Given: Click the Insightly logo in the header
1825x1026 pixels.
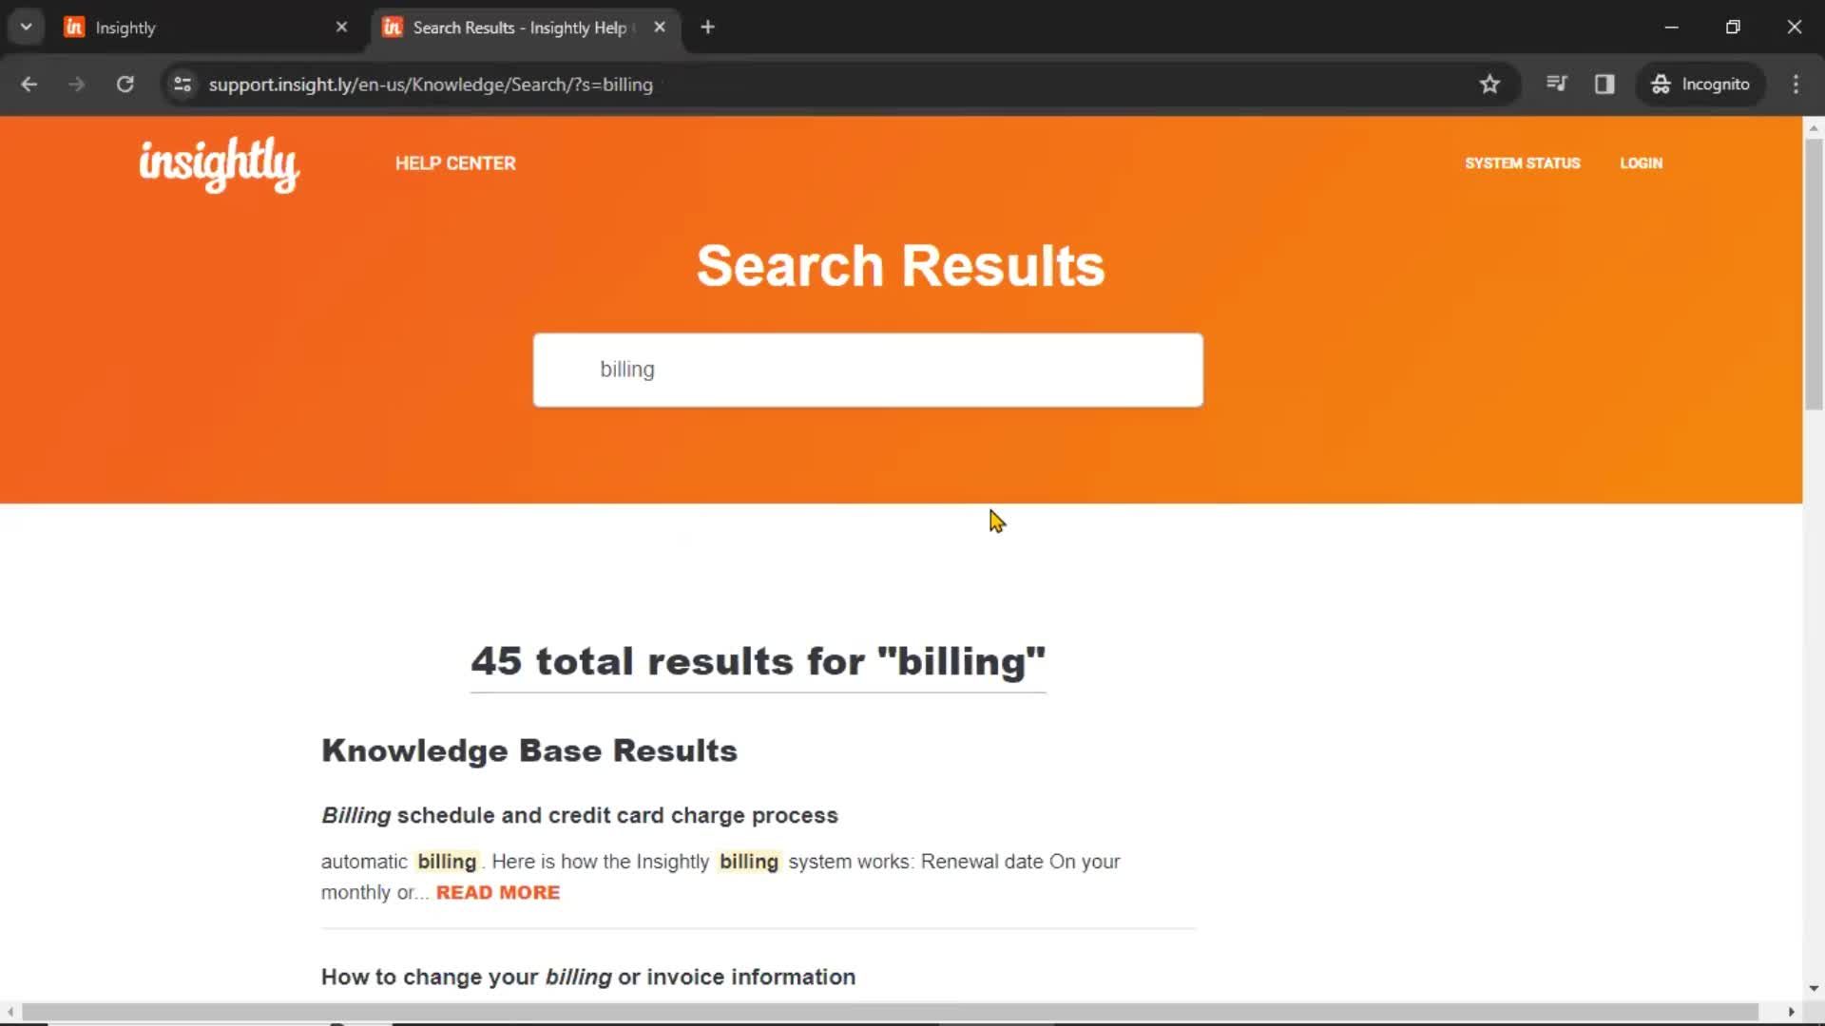Looking at the screenshot, I should pos(220,164).
